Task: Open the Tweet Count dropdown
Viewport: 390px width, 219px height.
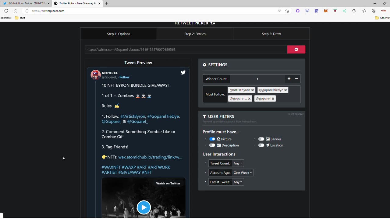Action: pos(238,163)
